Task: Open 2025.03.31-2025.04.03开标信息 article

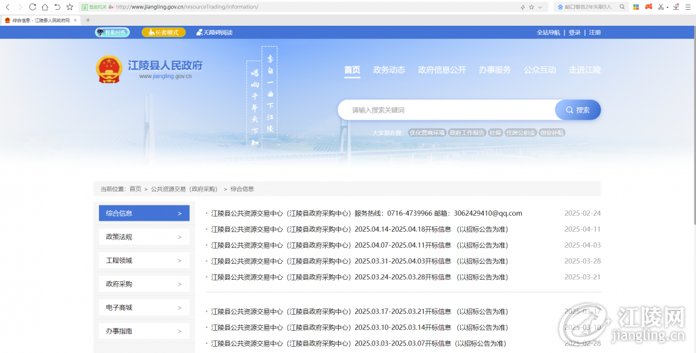Action: coord(360,261)
